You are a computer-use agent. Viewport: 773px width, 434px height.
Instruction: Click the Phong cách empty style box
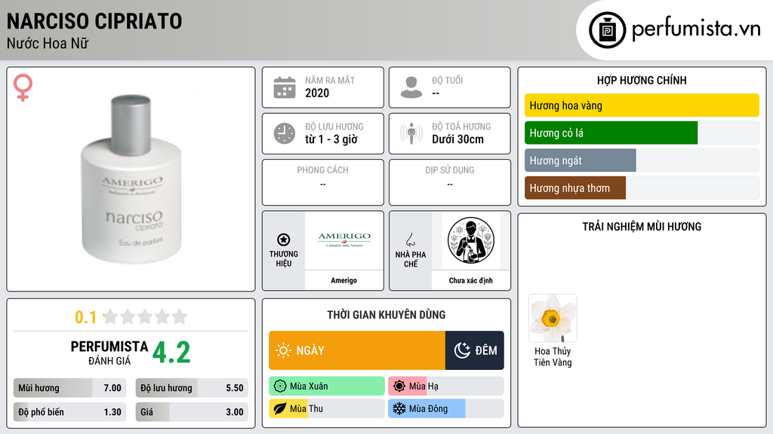(323, 182)
